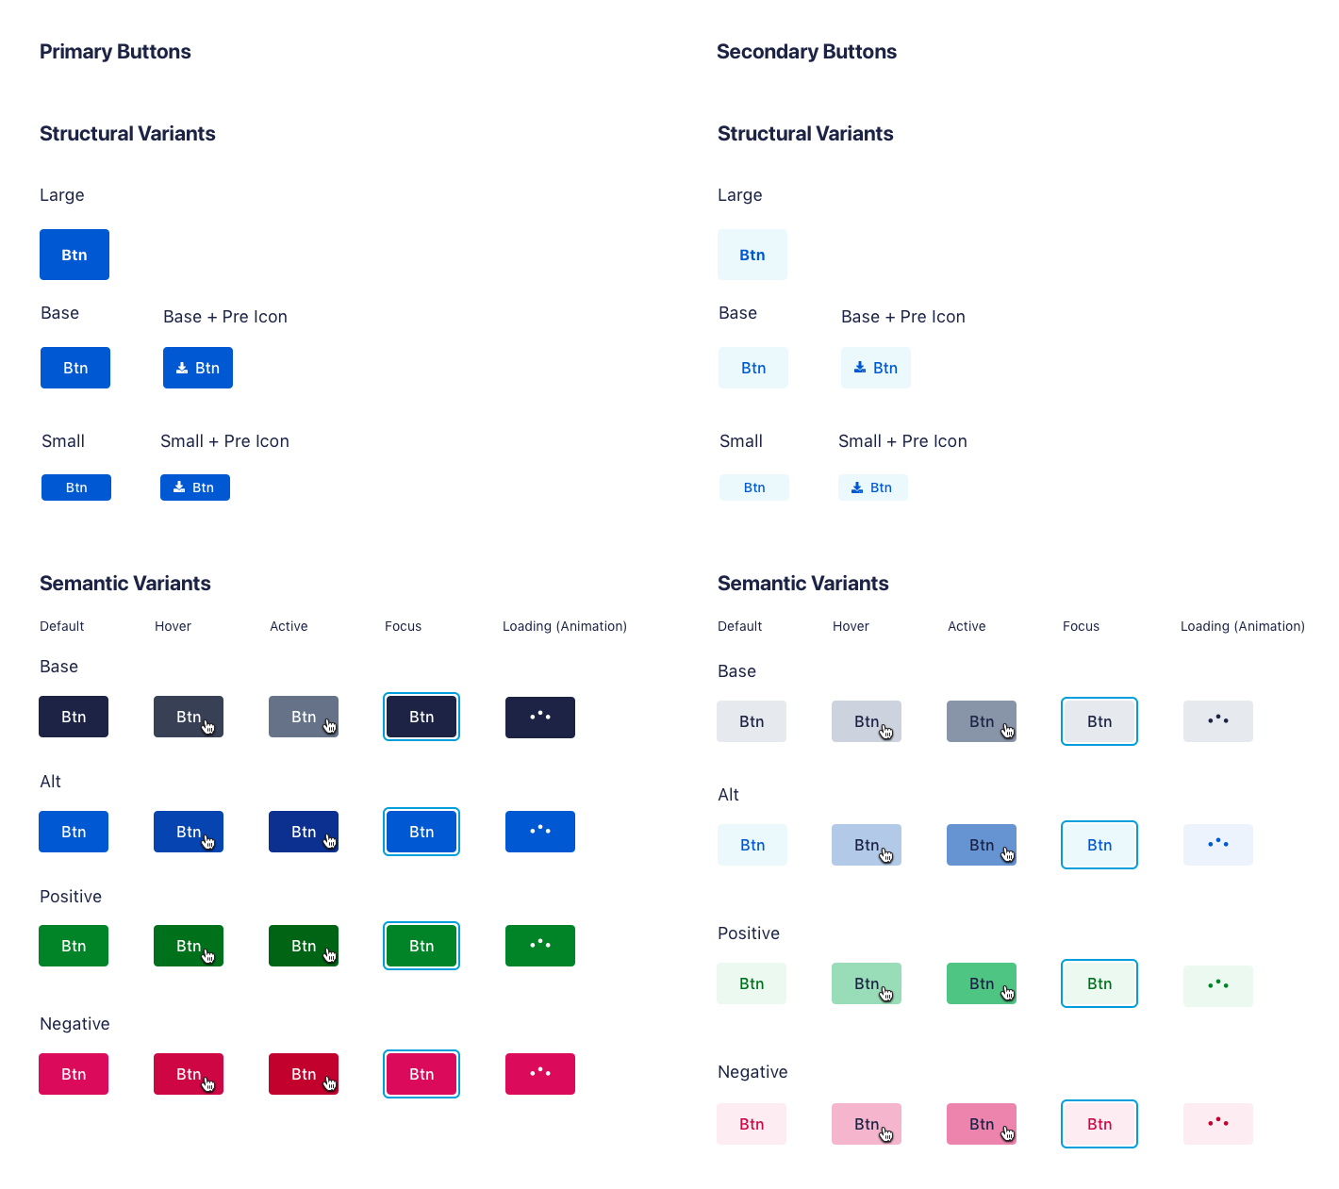Click the secondary Negative loading dots button
This screenshot has width=1339, height=1189.
coord(1218,1124)
